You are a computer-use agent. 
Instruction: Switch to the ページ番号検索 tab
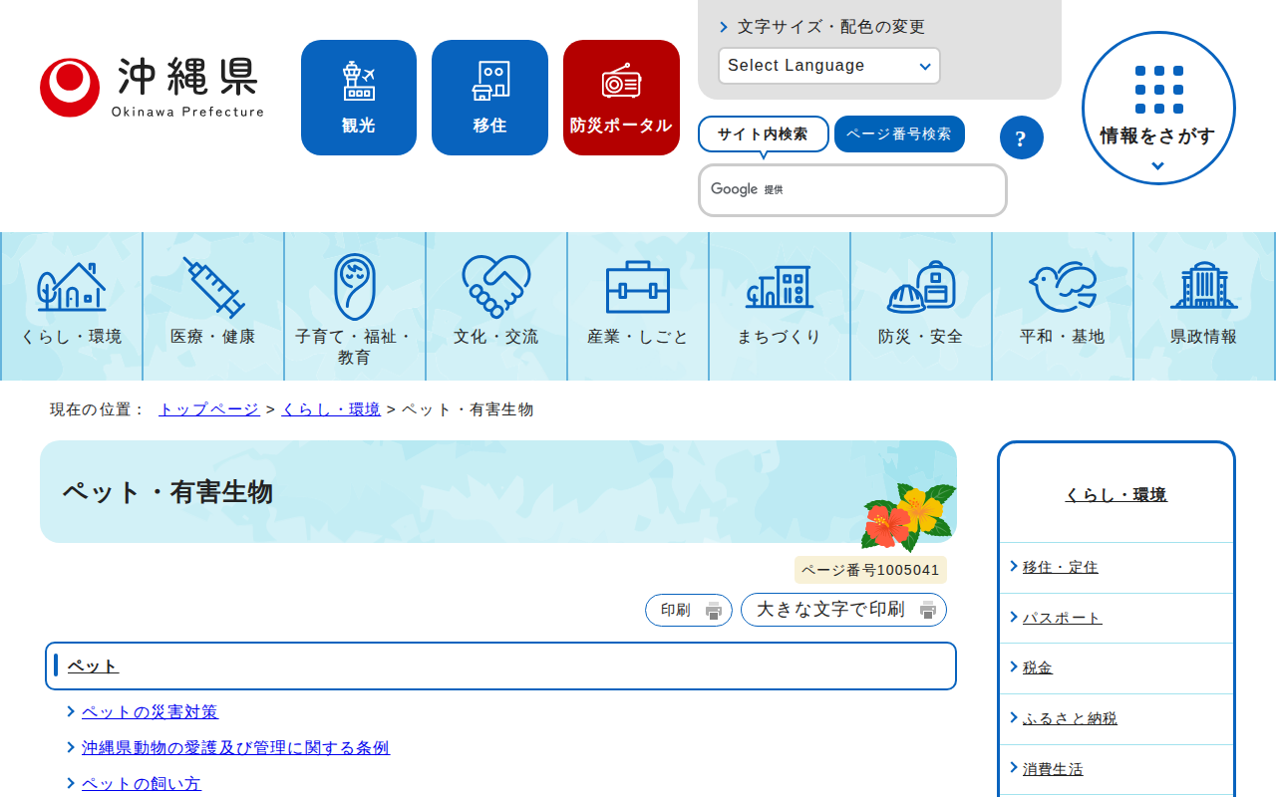899,134
